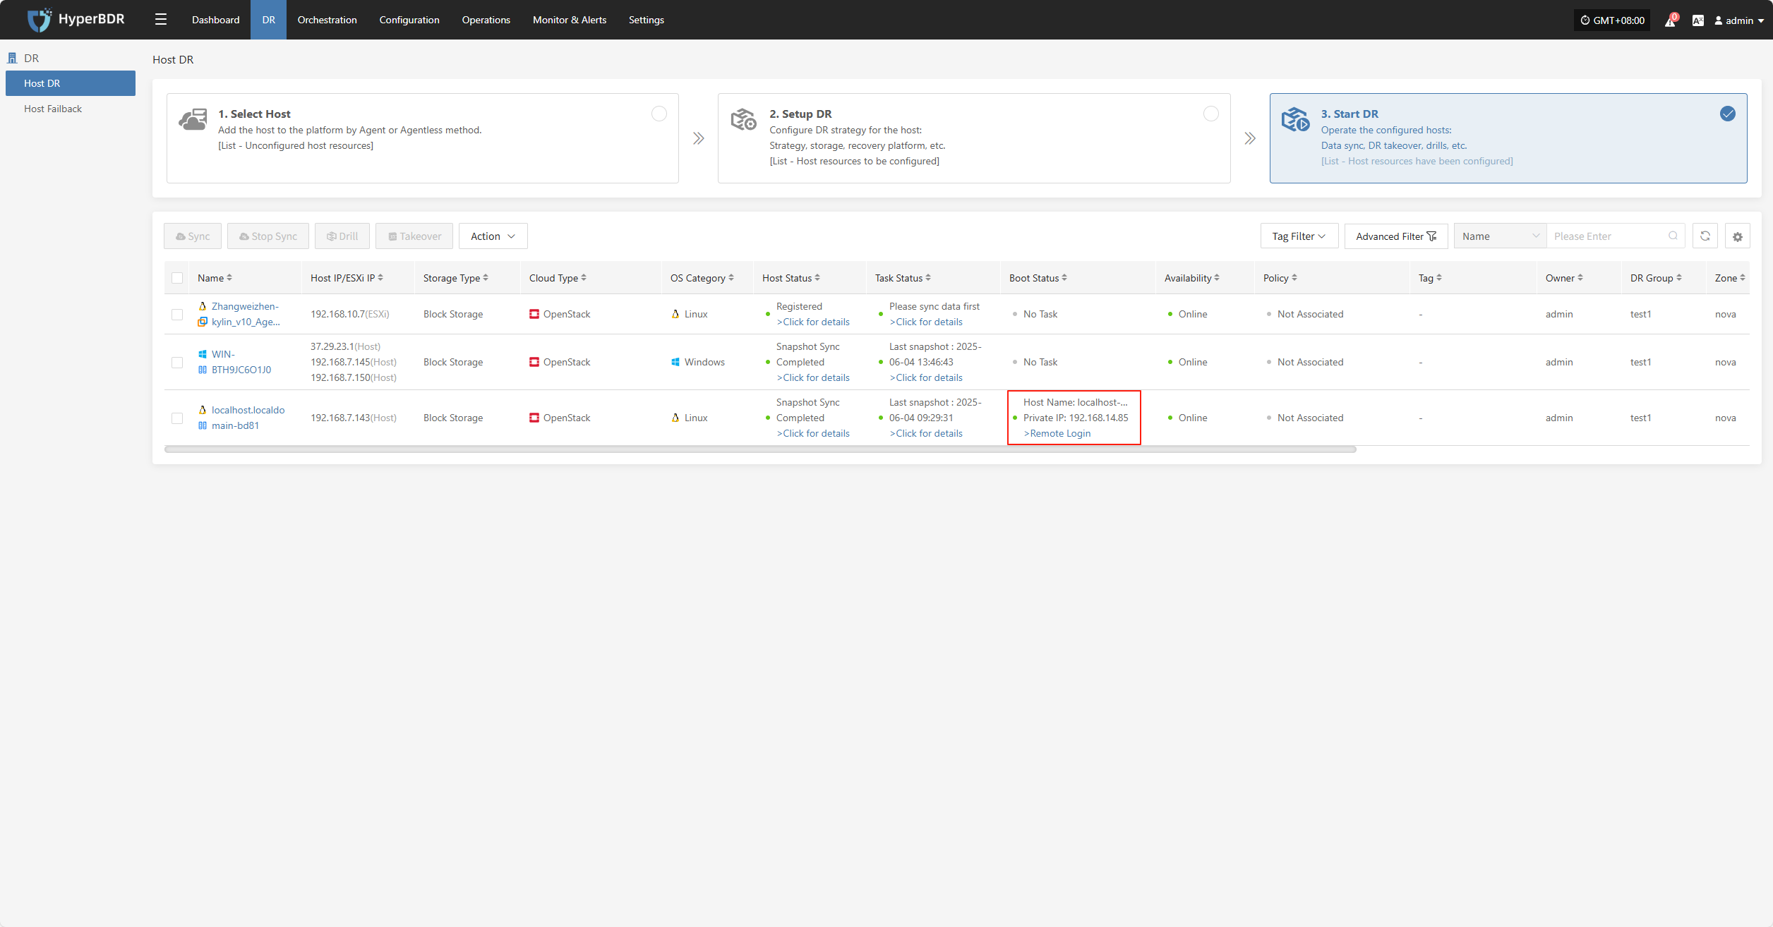This screenshot has height=927, width=1773.
Task: Open the admin user menu
Action: click(1740, 20)
